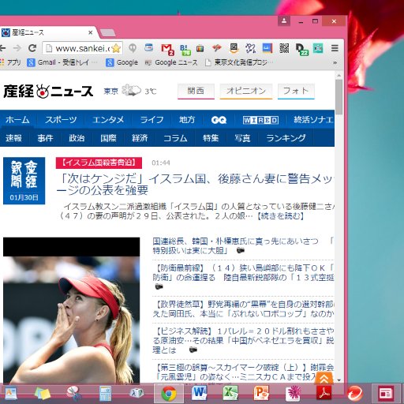Close the 産経ニュース tab

90,32
